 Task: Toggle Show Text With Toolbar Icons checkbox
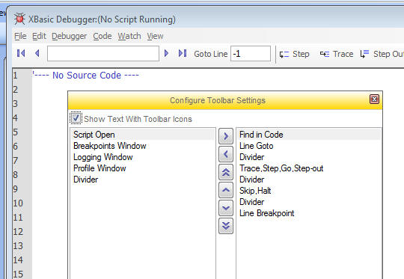click(76, 118)
